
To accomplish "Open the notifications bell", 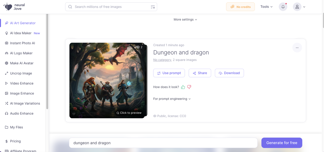I will 283,7.
